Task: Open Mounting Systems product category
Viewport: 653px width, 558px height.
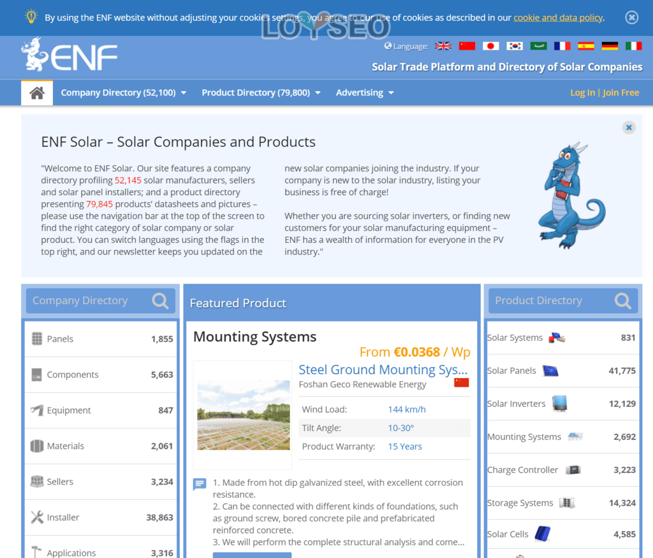Action: click(563, 437)
